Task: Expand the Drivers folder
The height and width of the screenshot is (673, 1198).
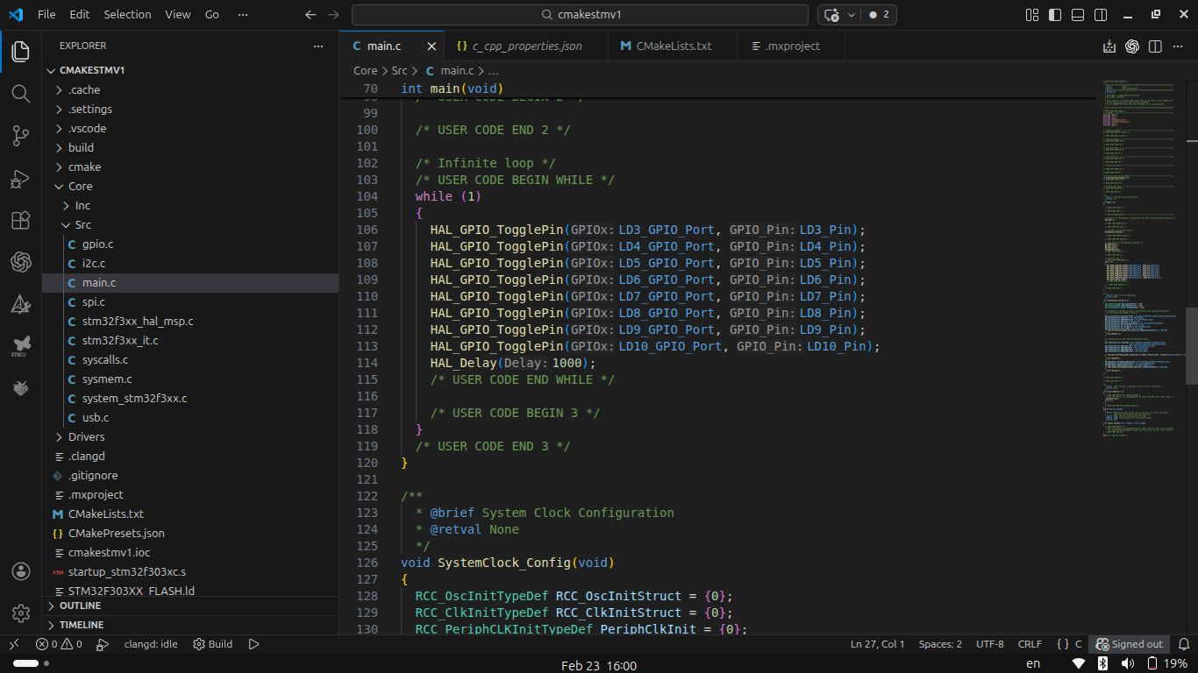Action: pyautogui.click(x=86, y=436)
